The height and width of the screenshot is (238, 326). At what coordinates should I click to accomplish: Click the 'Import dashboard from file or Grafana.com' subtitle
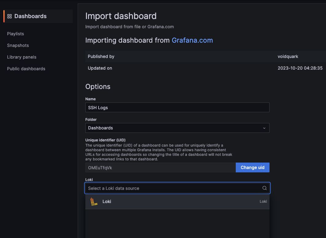tap(129, 27)
